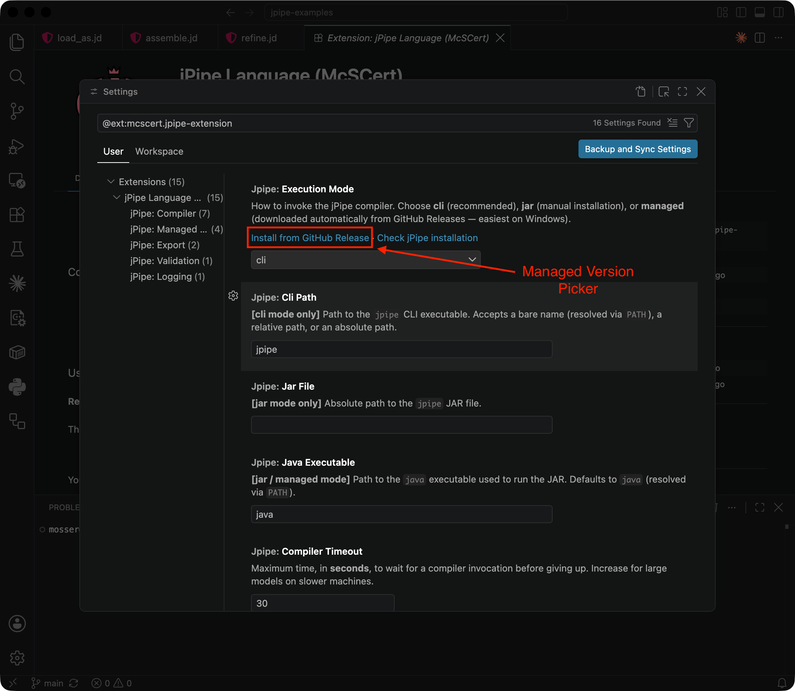Split the editor to the right

[760, 38]
